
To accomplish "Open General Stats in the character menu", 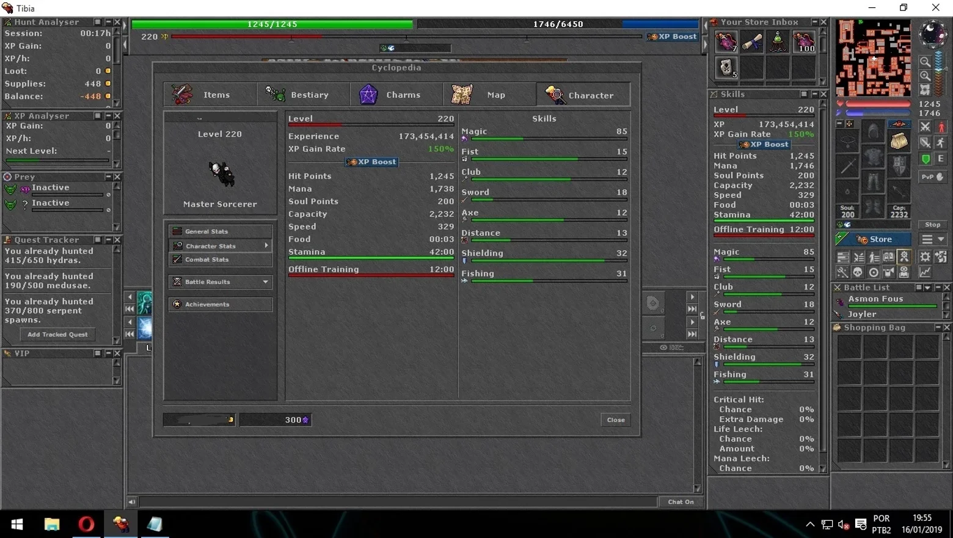I will [221, 231].
